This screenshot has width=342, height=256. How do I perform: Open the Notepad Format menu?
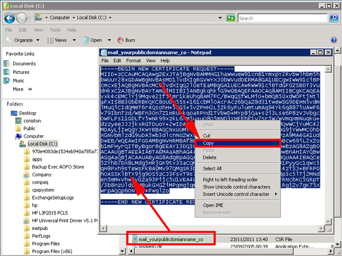click(x=134, y=61)
